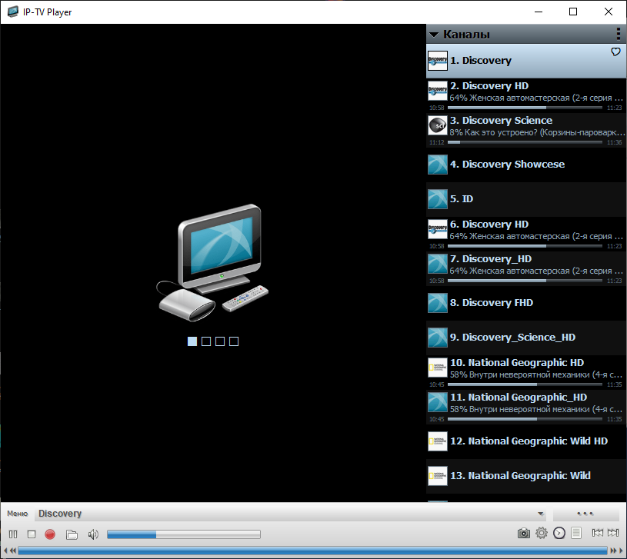627x559 pixels.
Task: Select channel 12. National Geographic Wild HD
Action: tap(526, 441)
